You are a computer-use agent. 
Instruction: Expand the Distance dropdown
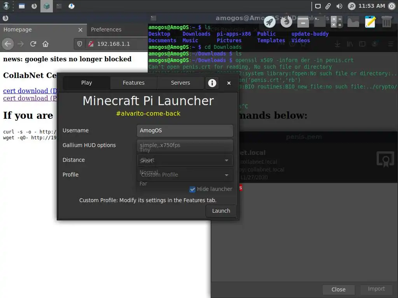(x=185, y=160)
